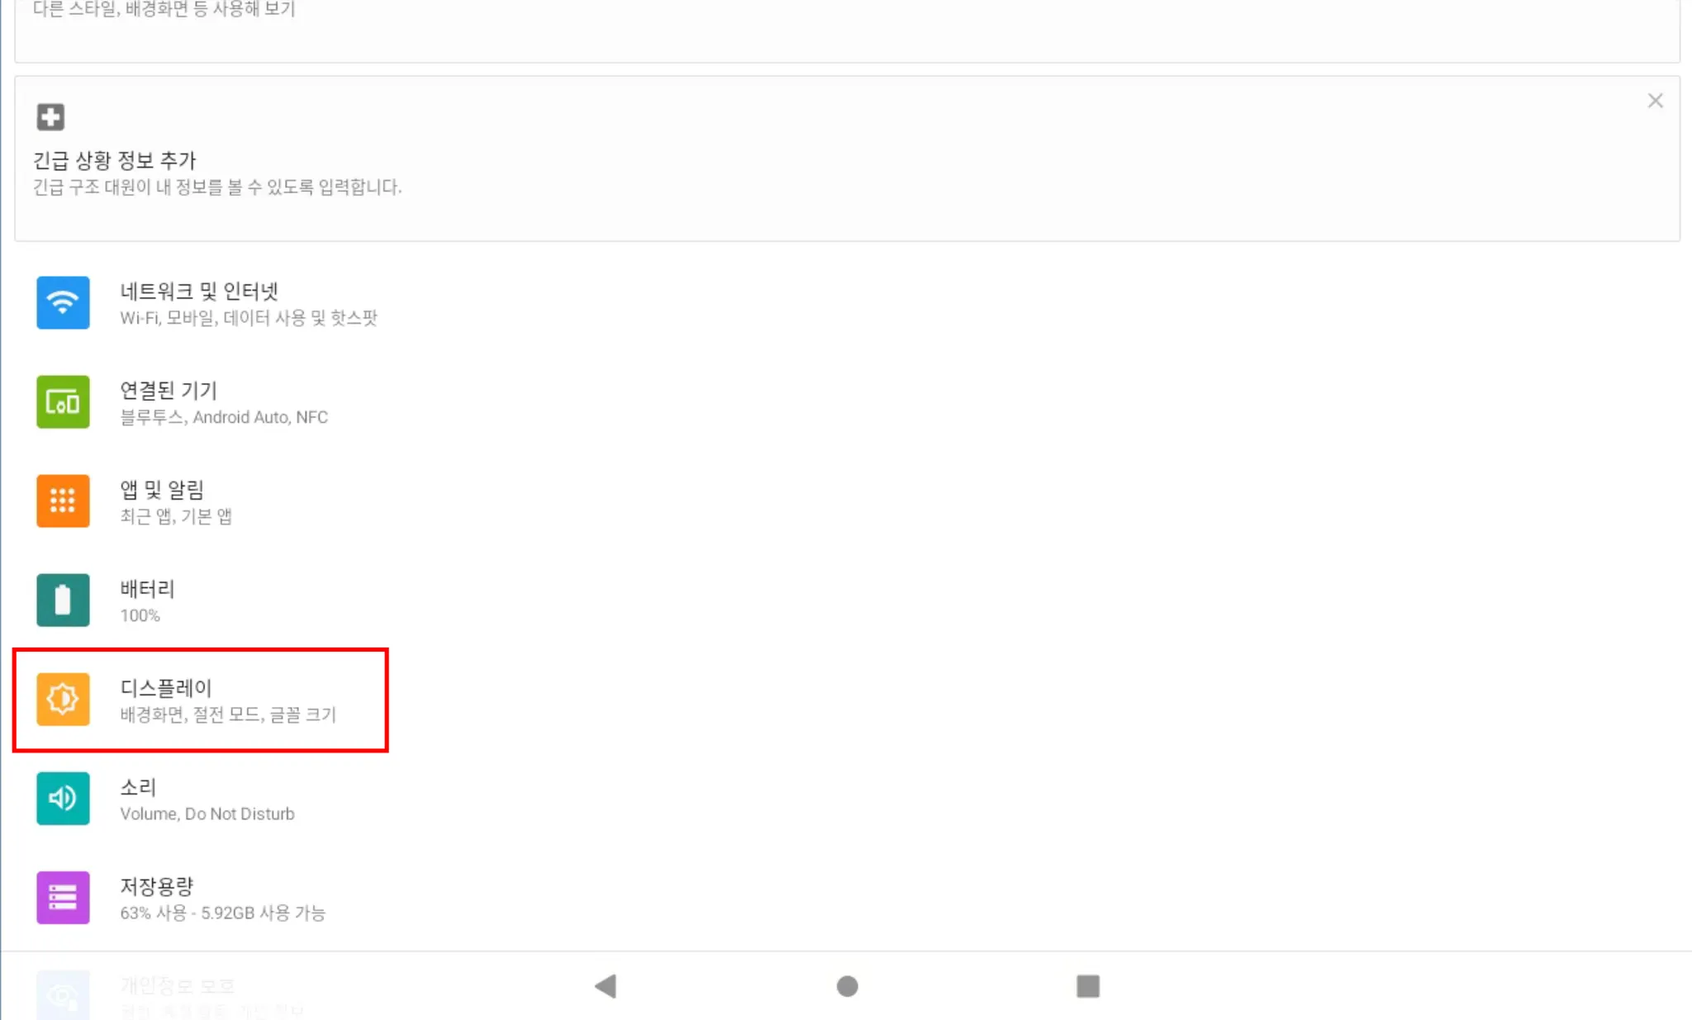The width and height of the screenshot is (1692, 1020).
Task: Tap the emergency info plus icon
Action: (50, 116)
